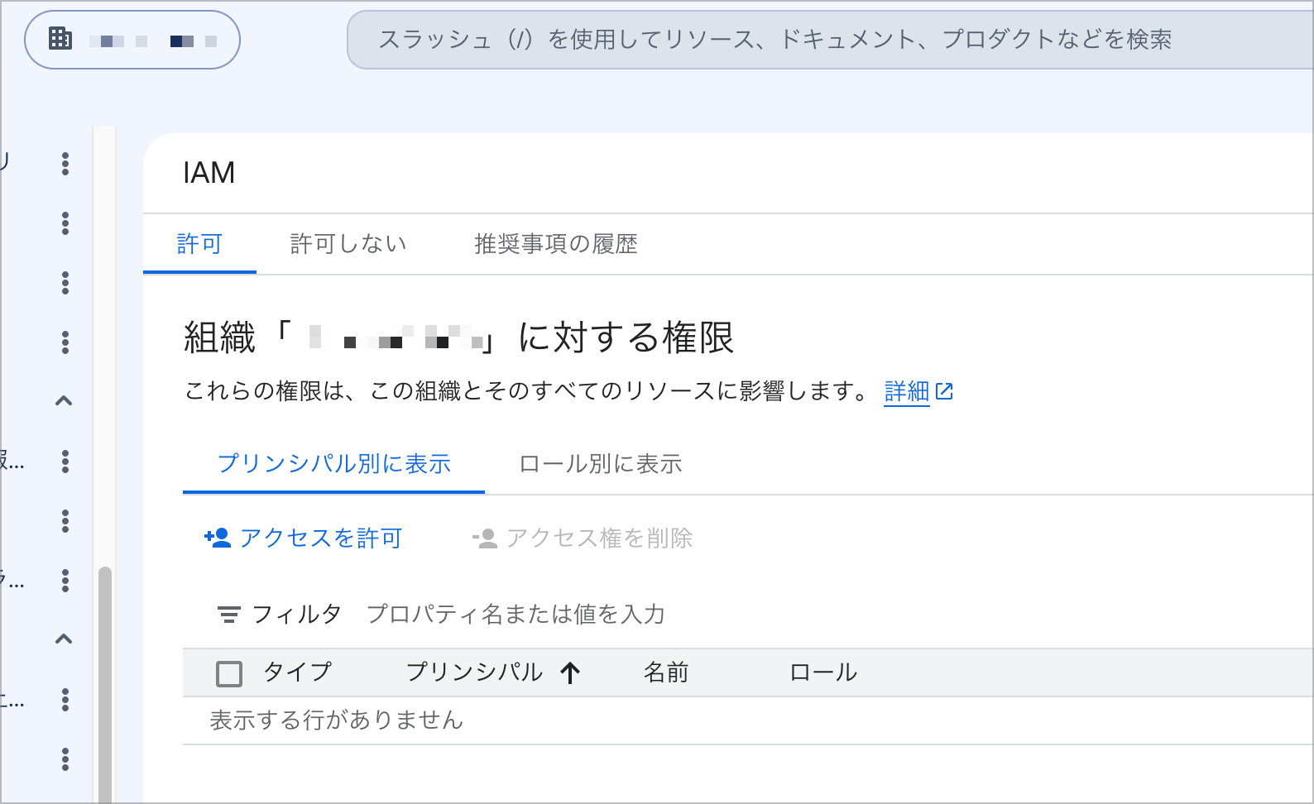Viewport: 1314px width, 804px height.
Task: Click the organization building icon in header
Action: pos(60,38)
